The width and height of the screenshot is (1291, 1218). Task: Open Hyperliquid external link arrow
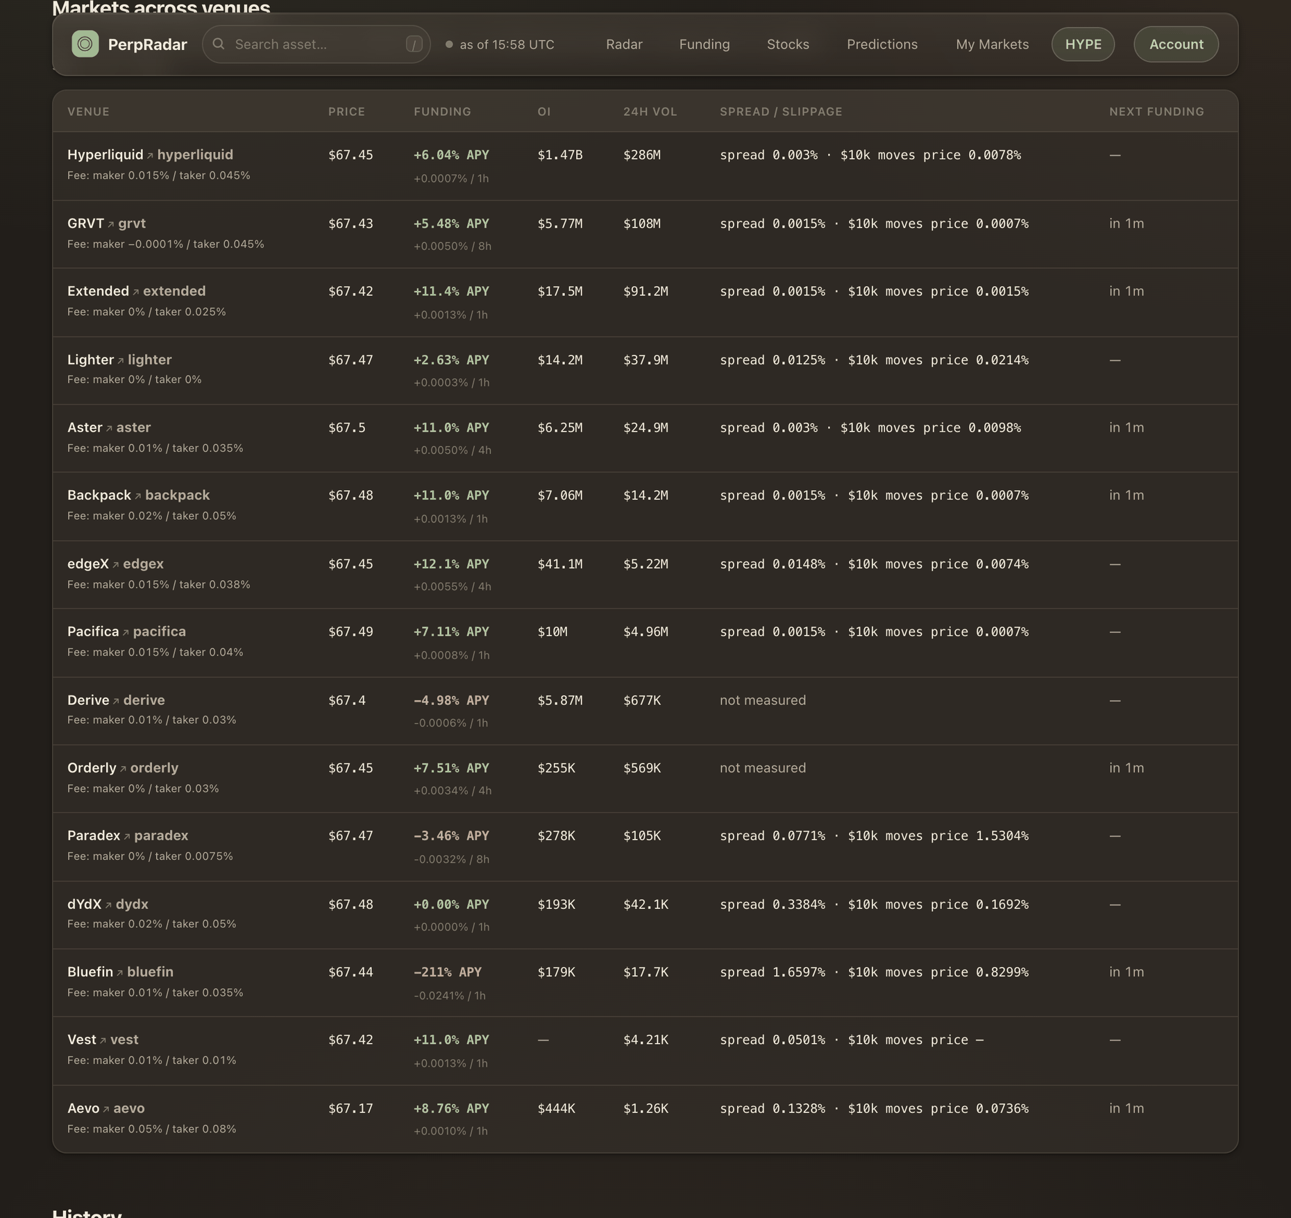point(150,156)
